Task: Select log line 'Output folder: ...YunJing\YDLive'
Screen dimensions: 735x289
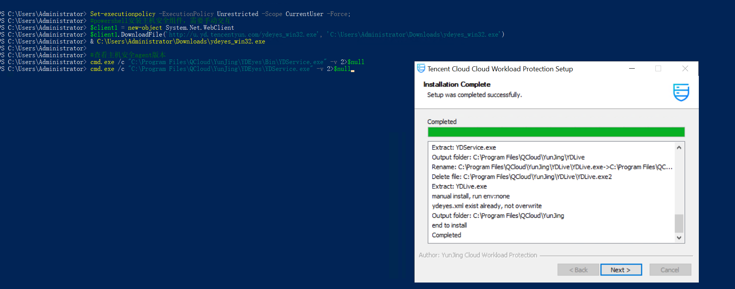Action: tap(508, 157)
